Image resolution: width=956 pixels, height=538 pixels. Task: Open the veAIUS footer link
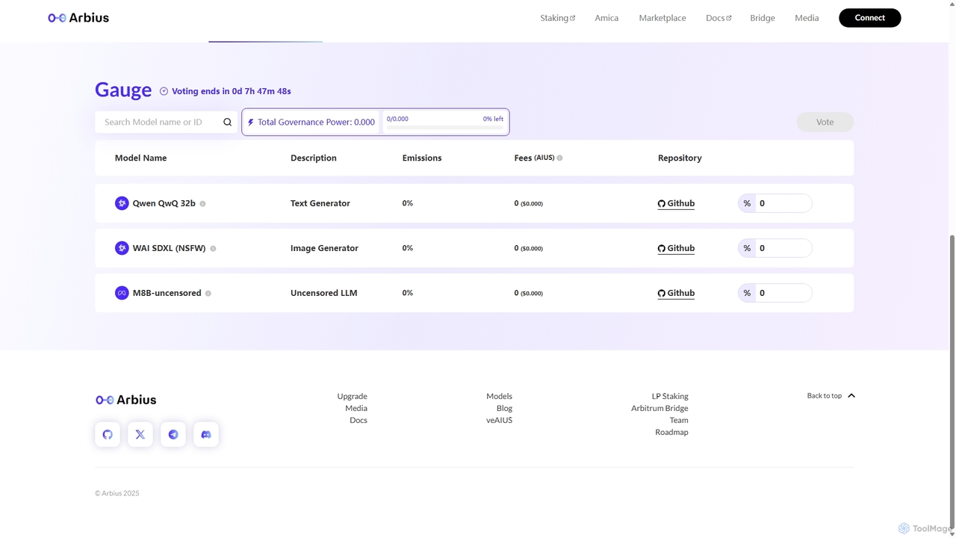(499, 420)
